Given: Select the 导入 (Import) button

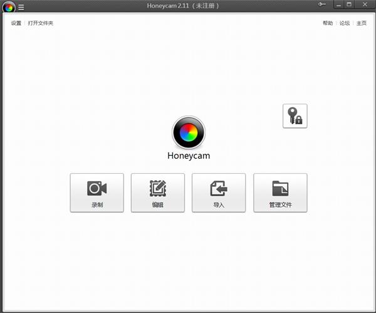Looking at the screenshot, I should [x=218, y=193].
